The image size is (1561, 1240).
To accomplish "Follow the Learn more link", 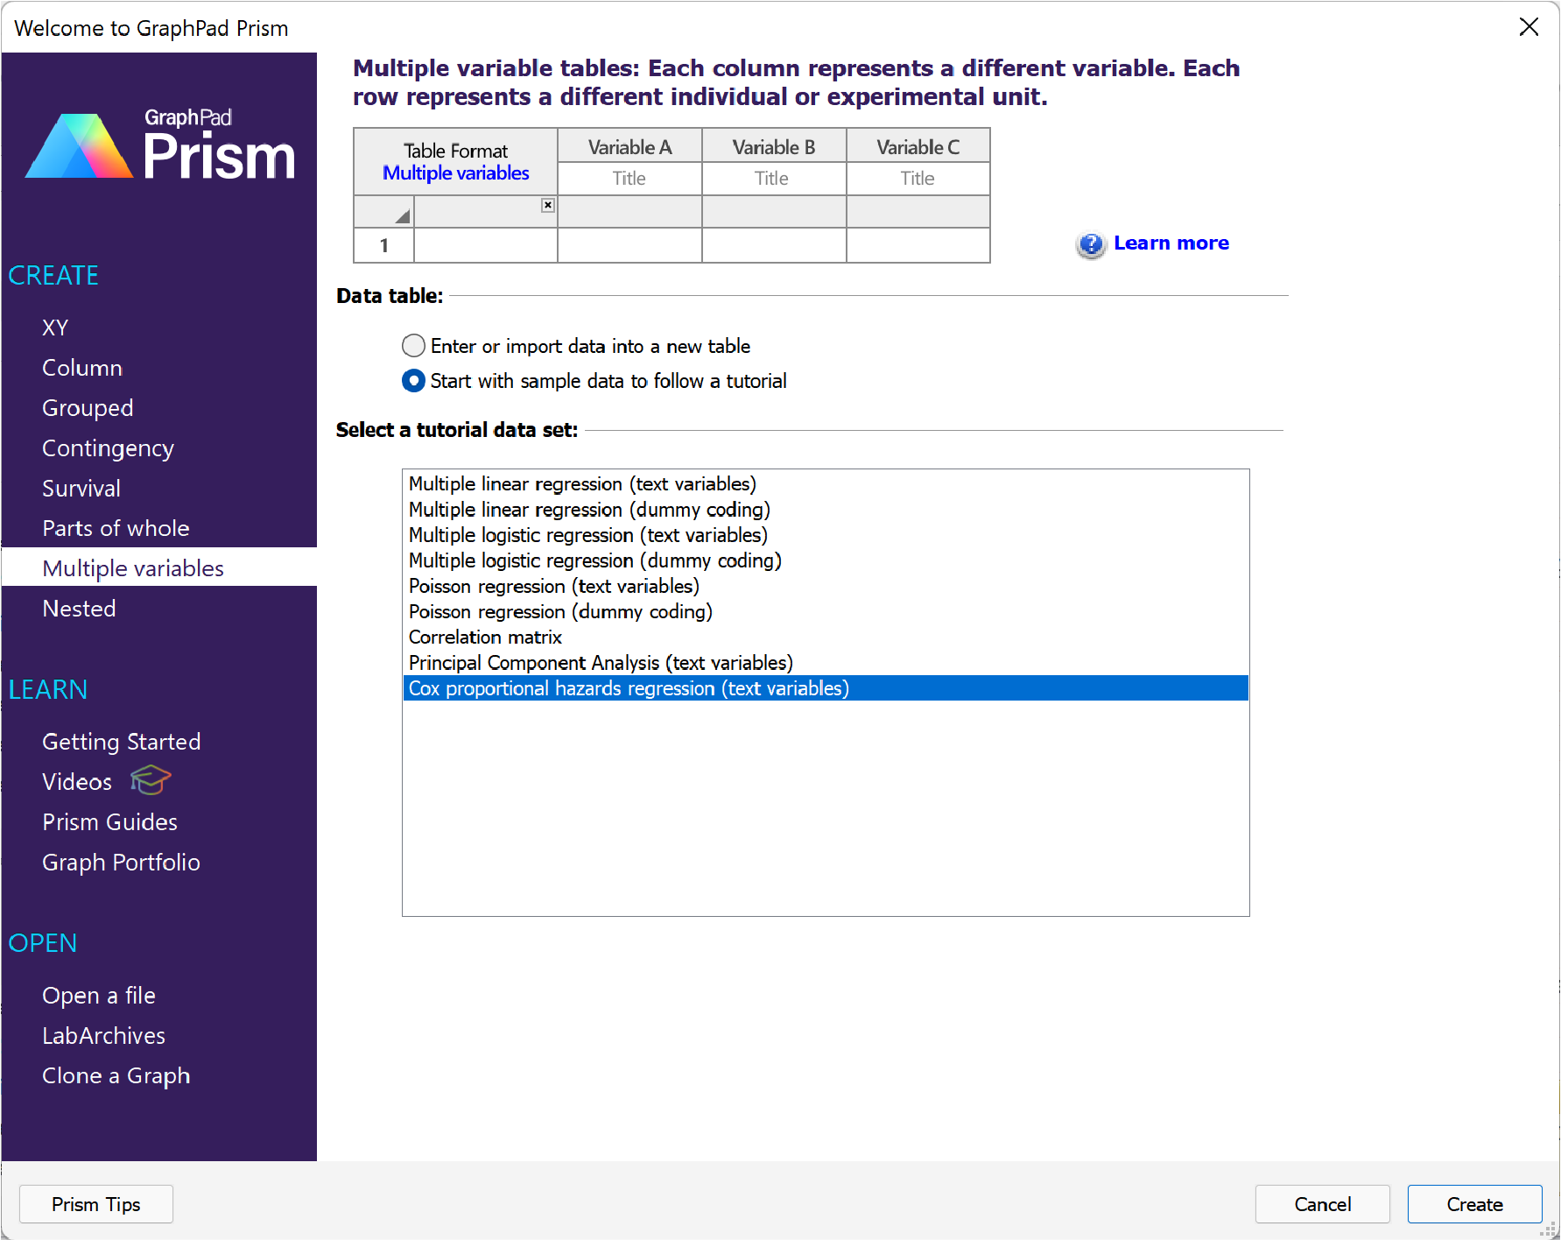I will tap(1171, 243).
